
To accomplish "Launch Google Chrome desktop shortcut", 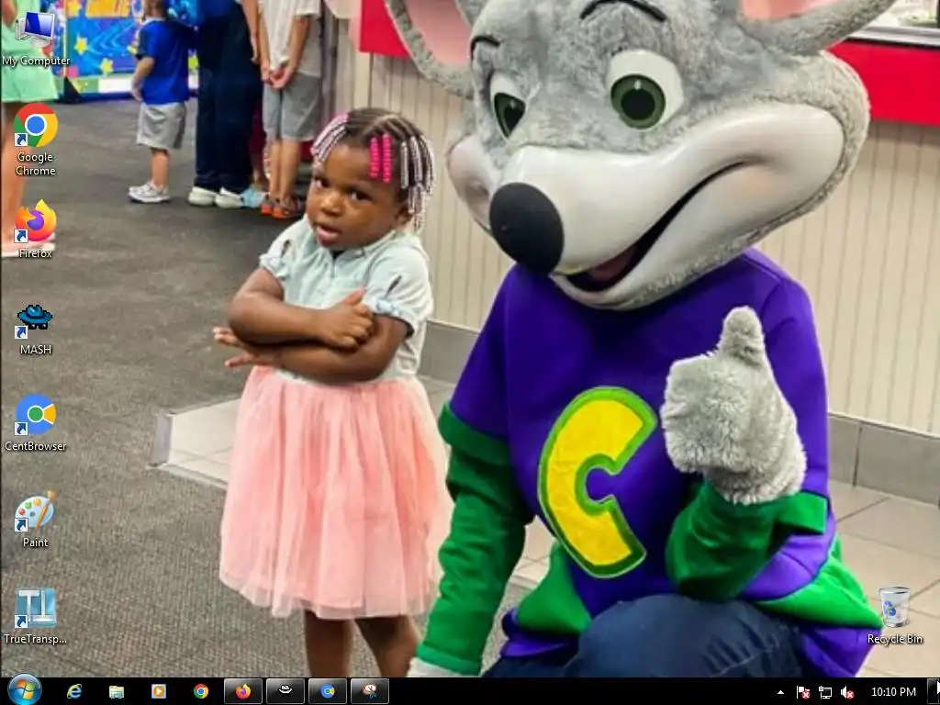I will (x=36, y=140).
